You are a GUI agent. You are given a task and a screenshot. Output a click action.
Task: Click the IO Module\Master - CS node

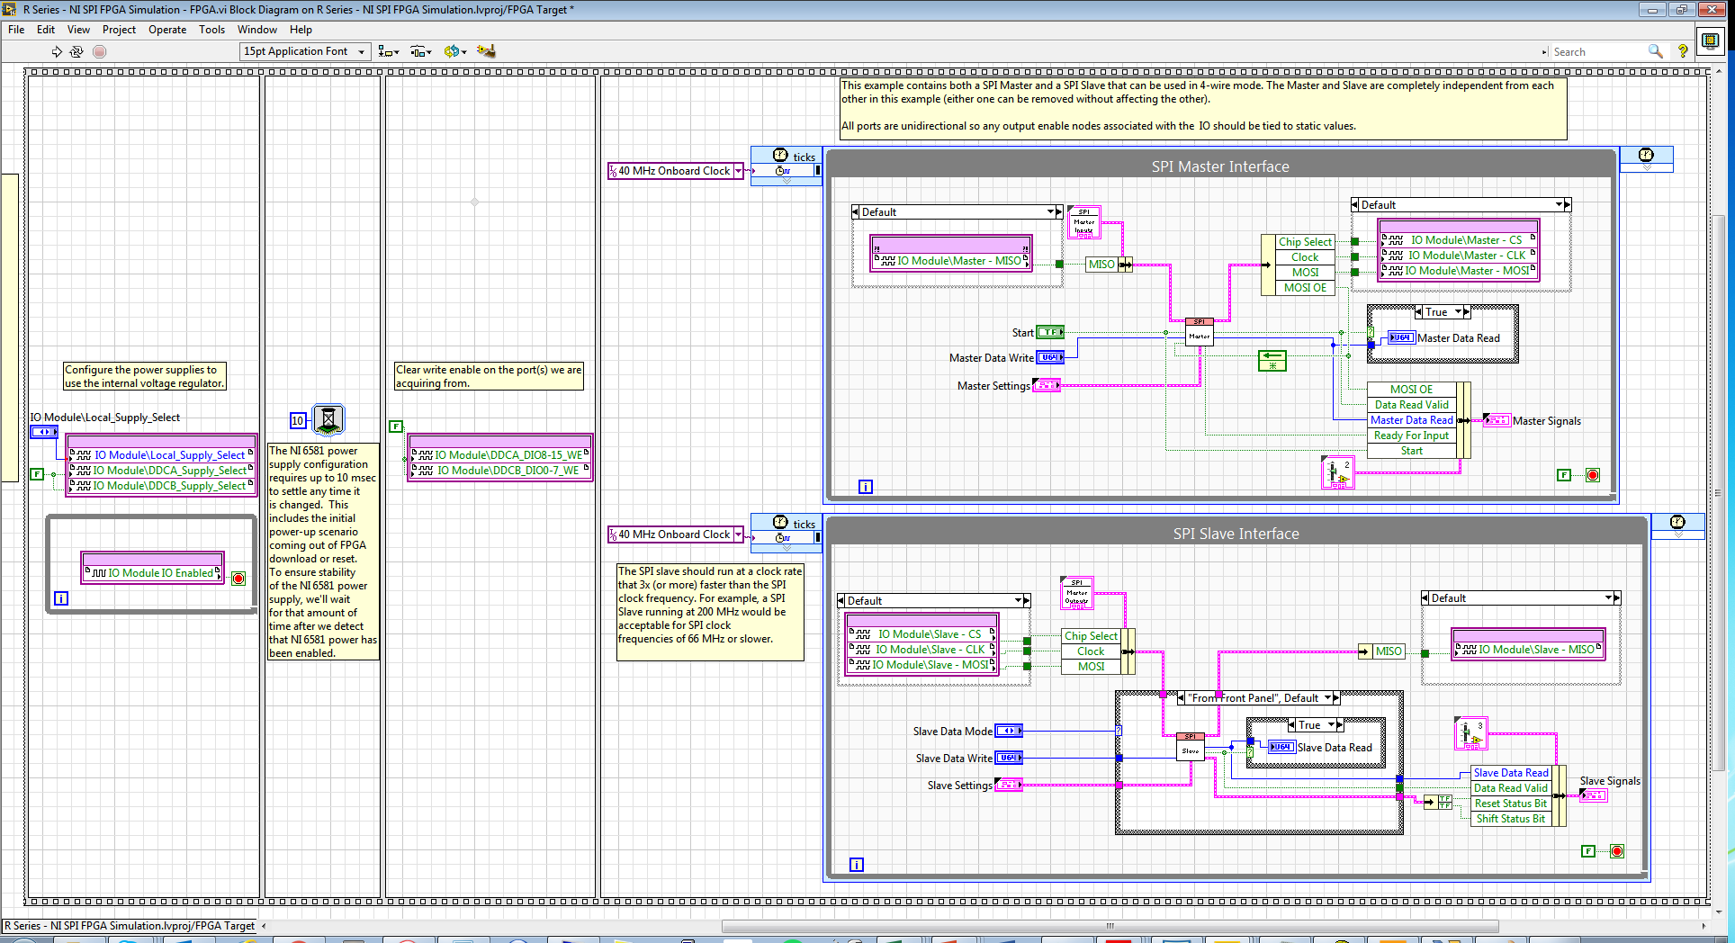pos(1458,240)
